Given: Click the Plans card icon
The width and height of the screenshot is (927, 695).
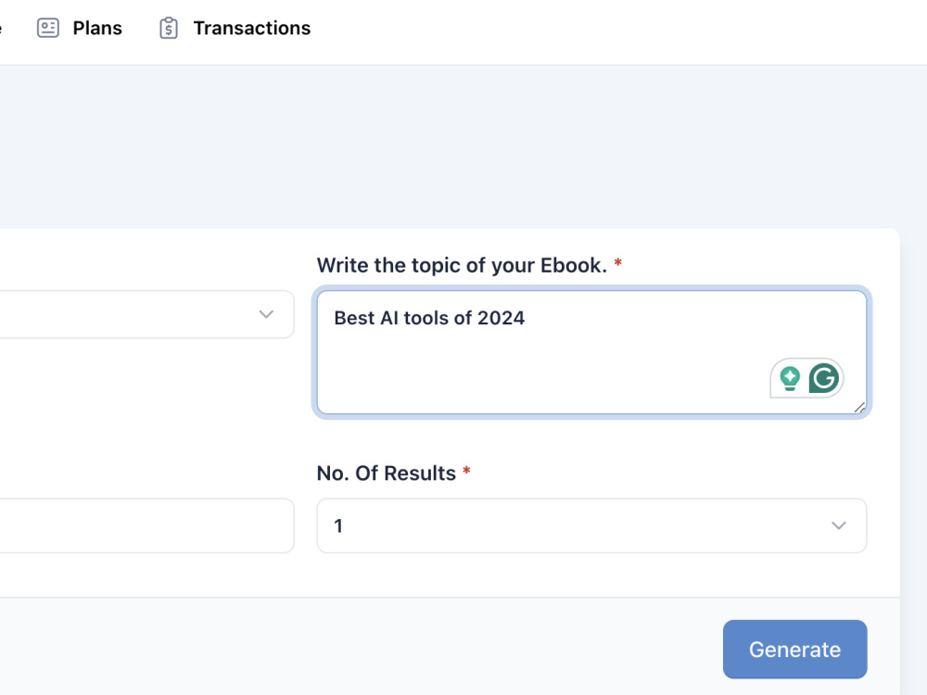Looking at the screenshot, I should click(47, 28).
